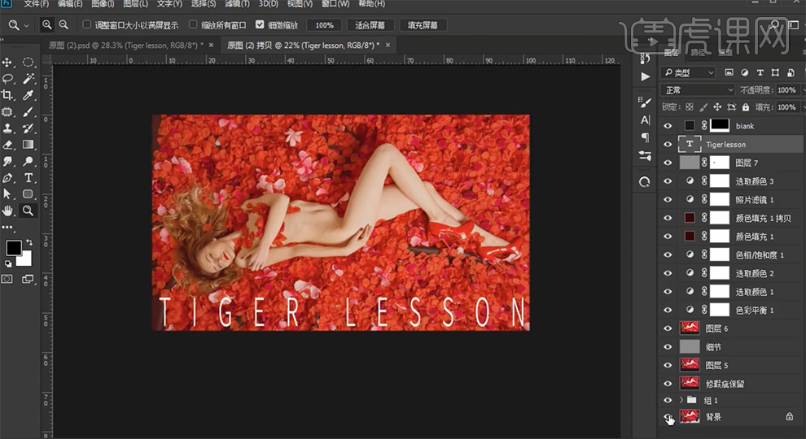The width and height of the screenshot is (806, 439).
Task: Select the 图层 6 layer thumbnail
Action: (x=690, y=328)
